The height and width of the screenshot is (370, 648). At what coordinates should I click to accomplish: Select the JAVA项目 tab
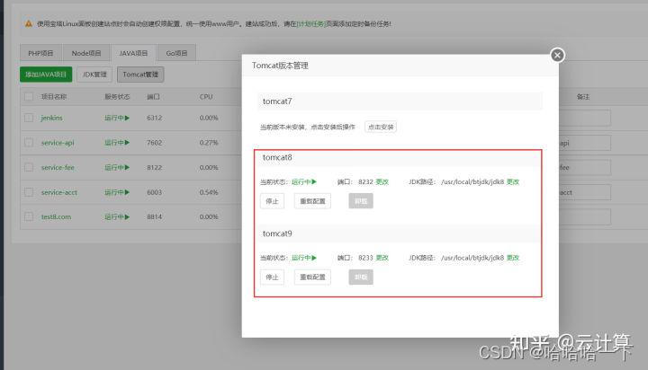click(133, 53)
